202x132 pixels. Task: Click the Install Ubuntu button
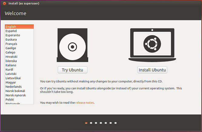tap(152, 70)
